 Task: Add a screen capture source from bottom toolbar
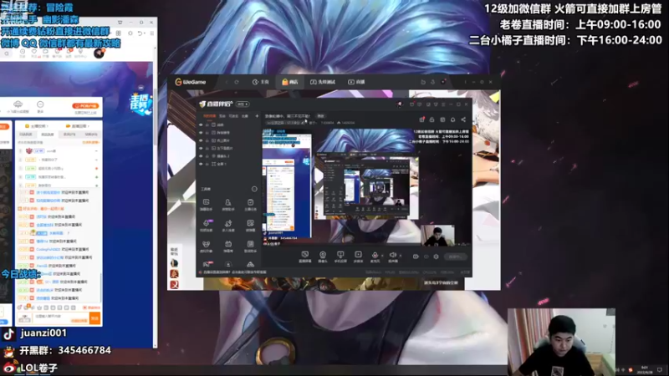304,257
